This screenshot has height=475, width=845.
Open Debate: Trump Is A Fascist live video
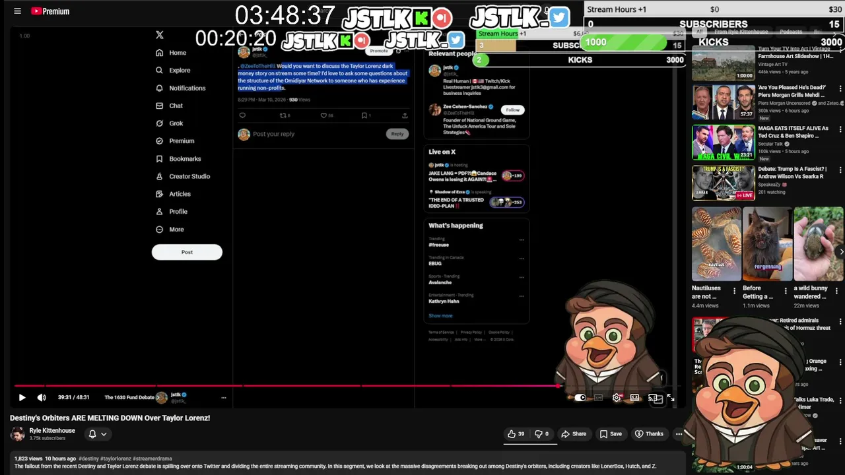pos(724,183)
